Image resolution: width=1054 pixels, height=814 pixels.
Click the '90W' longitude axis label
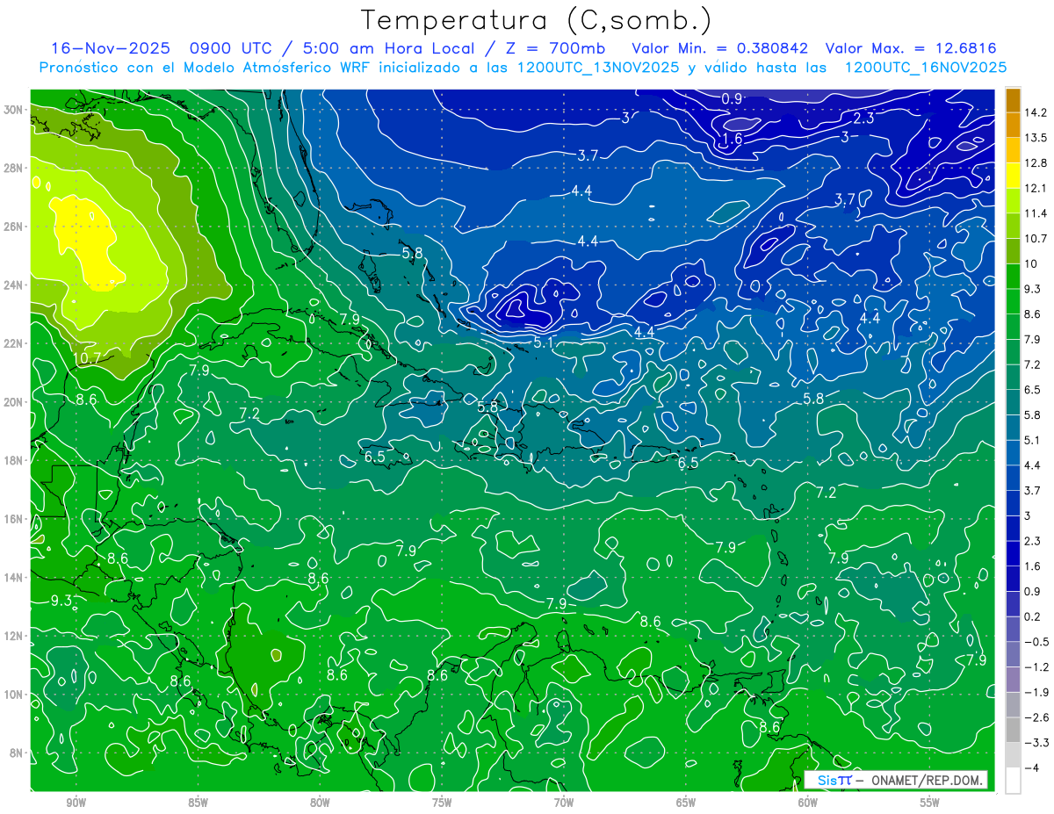point(76,803)
